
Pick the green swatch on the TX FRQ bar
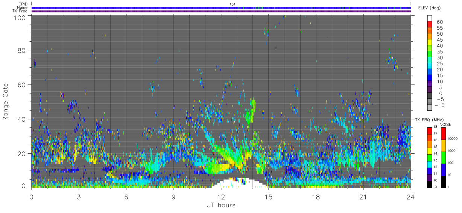[430, 157]
